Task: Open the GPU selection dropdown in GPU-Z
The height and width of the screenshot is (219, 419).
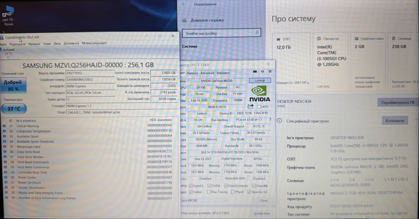Action: click(x=204, y=200)
